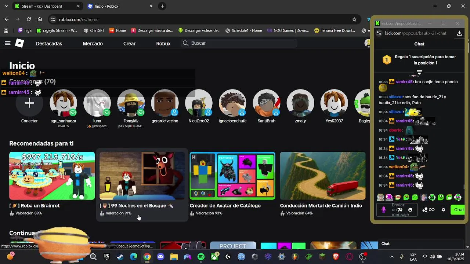Screen dimensions: 470x264
Task: Open the ChatGPT bookmark
Action: (x=94, y=30)
